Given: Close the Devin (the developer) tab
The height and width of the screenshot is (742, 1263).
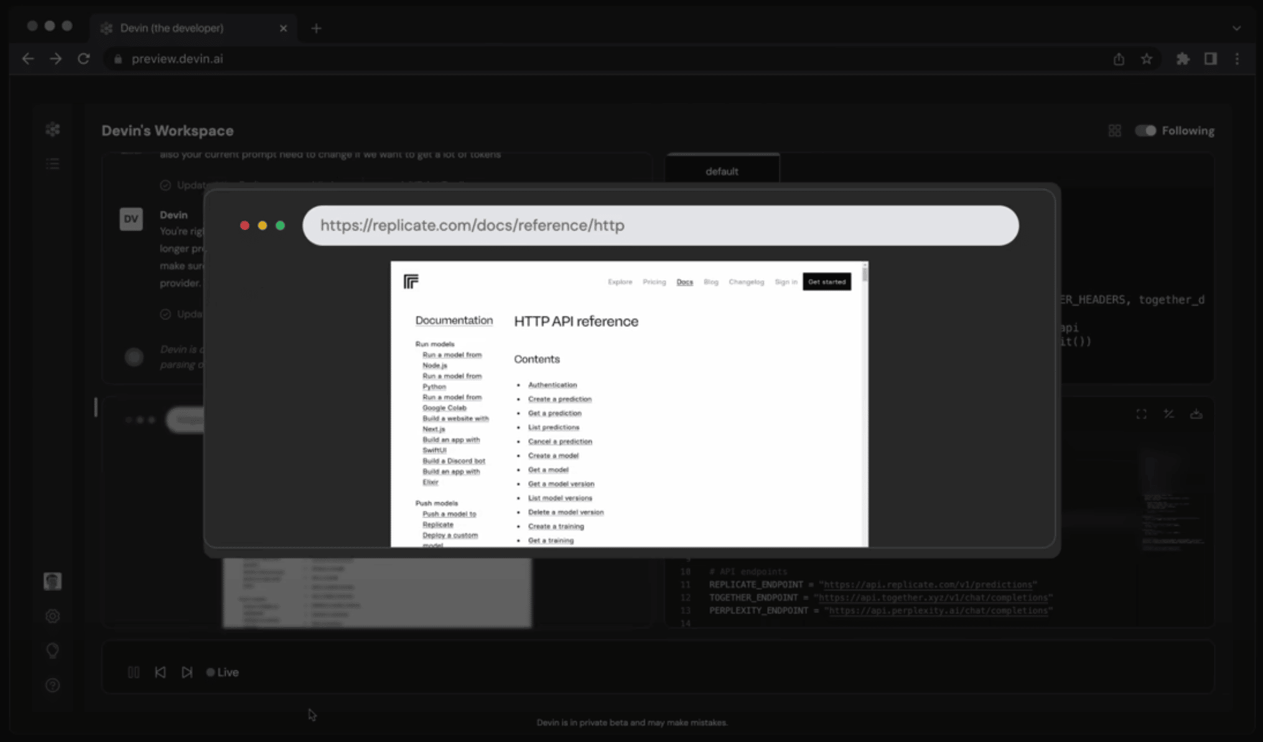Looking at the screenshot, I should click(283, 28).
